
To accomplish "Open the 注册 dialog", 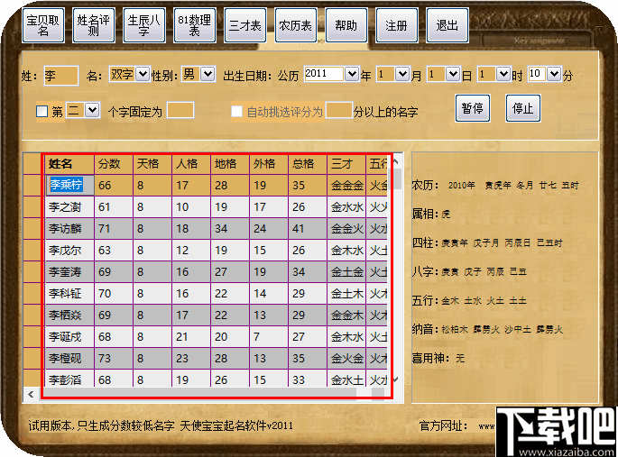I will (396, 25).
